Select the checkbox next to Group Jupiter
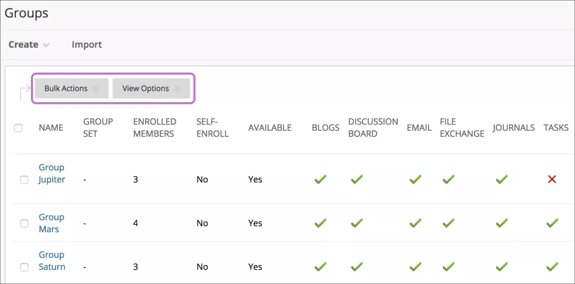 (x=24, y=179)
